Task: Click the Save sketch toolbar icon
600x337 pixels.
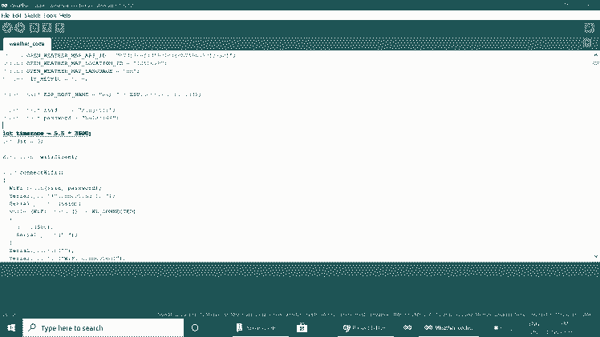Action: (x=59, y=27)
